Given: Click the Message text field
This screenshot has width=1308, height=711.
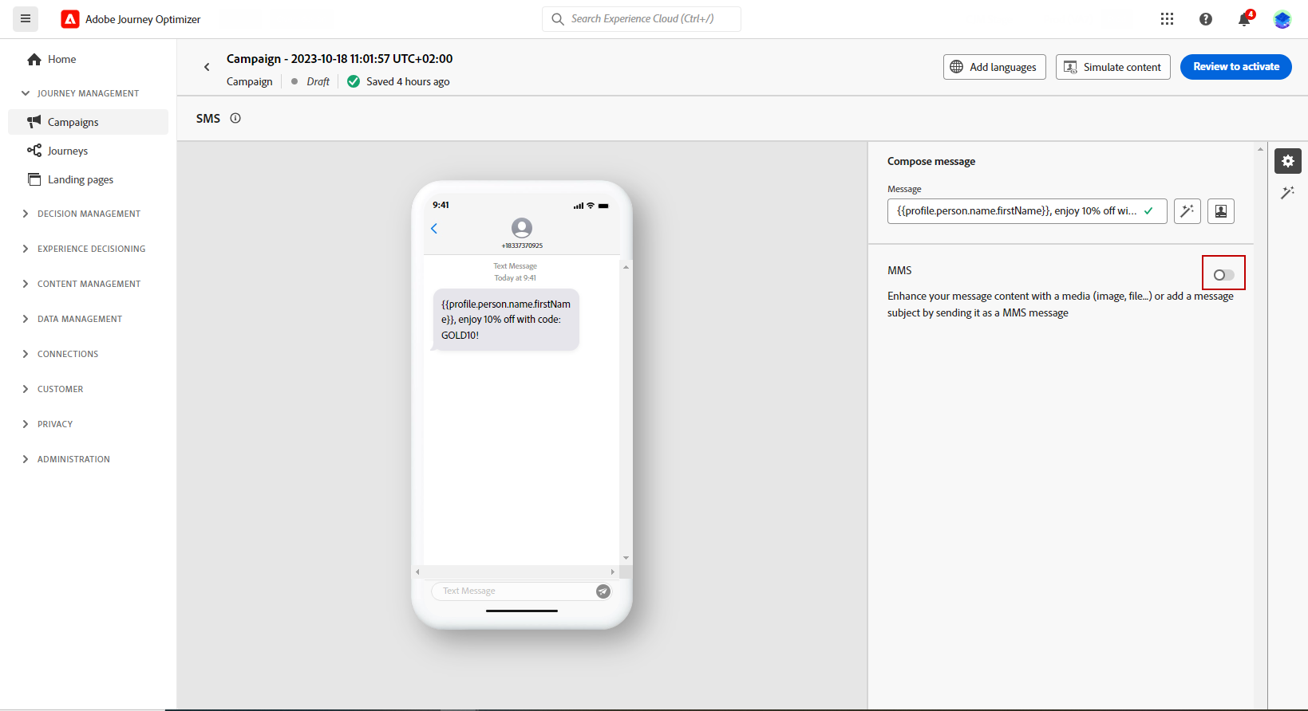Looking at the screenshot, I should (1027, 211).
